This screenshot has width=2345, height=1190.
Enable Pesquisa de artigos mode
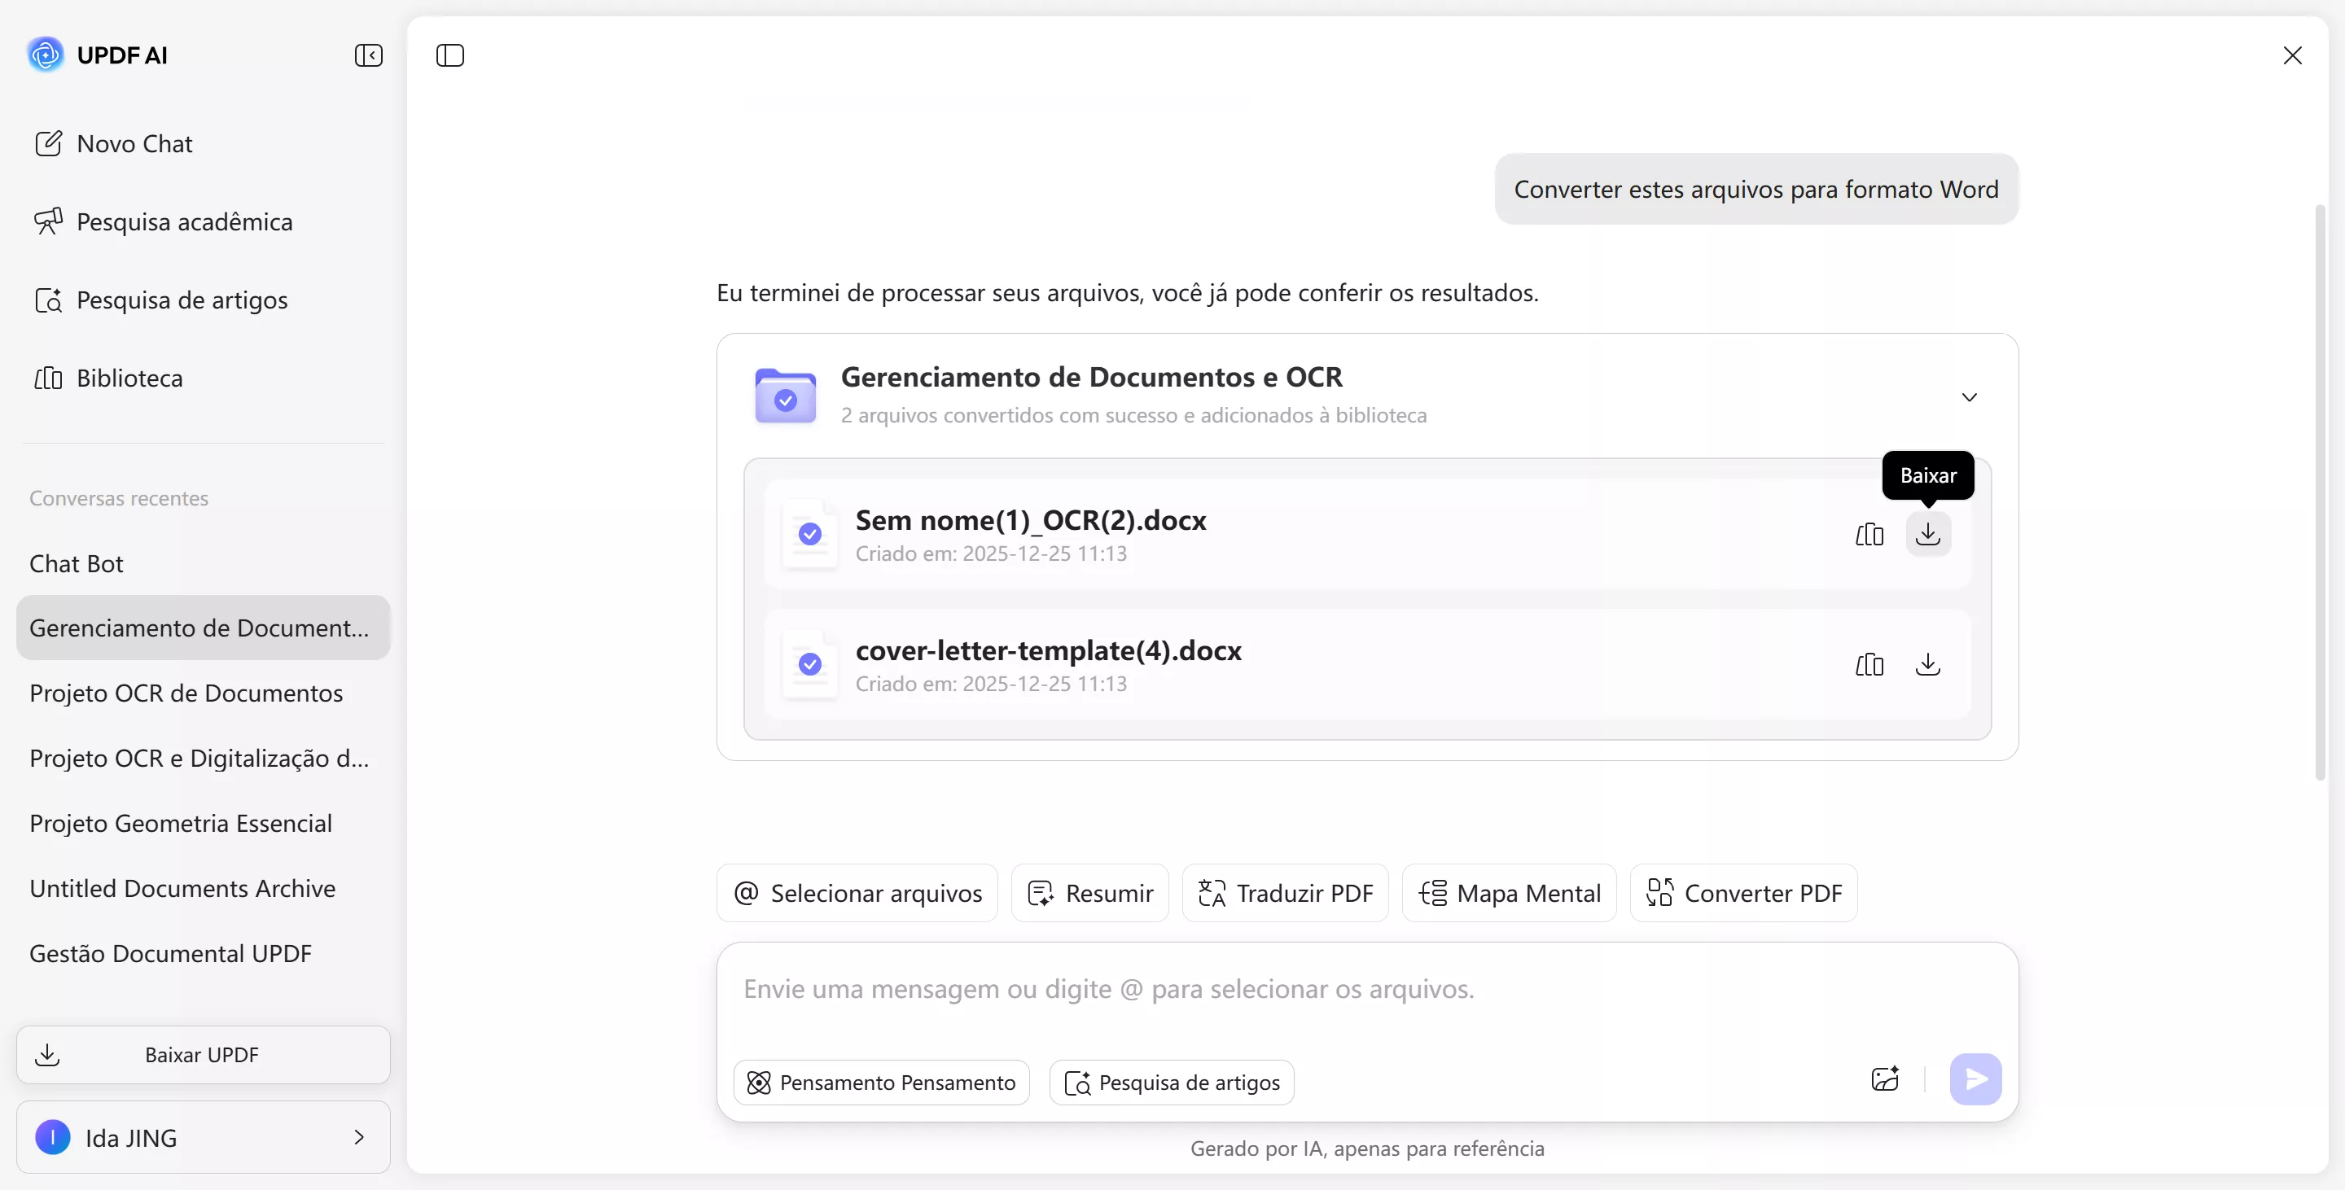coord(1172,1082)
